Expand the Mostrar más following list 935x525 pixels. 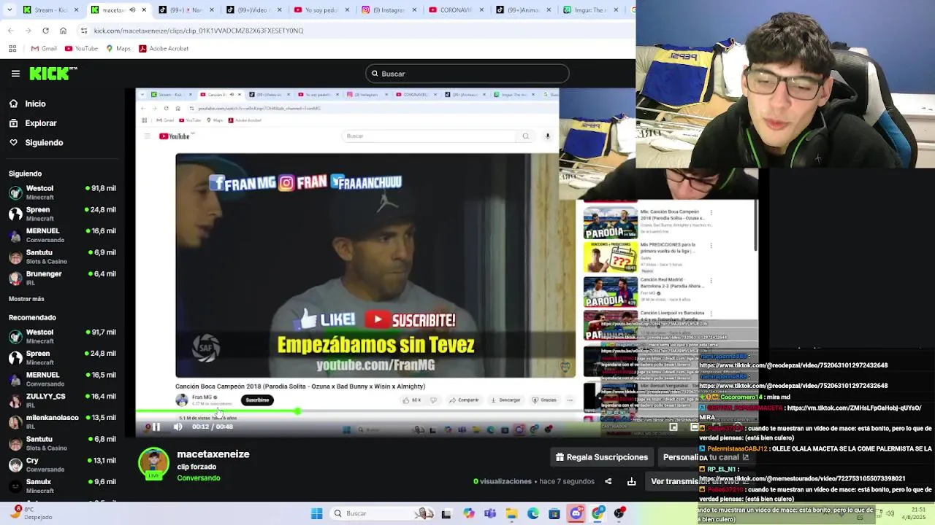coord(26,299)
